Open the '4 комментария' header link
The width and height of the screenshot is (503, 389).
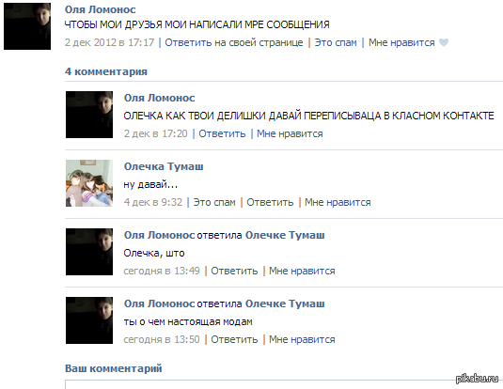click(106, 71)
